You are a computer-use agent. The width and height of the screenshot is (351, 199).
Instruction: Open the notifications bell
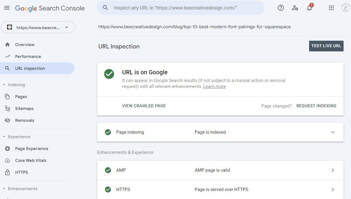pyautogui.click(x=309, y=8)
